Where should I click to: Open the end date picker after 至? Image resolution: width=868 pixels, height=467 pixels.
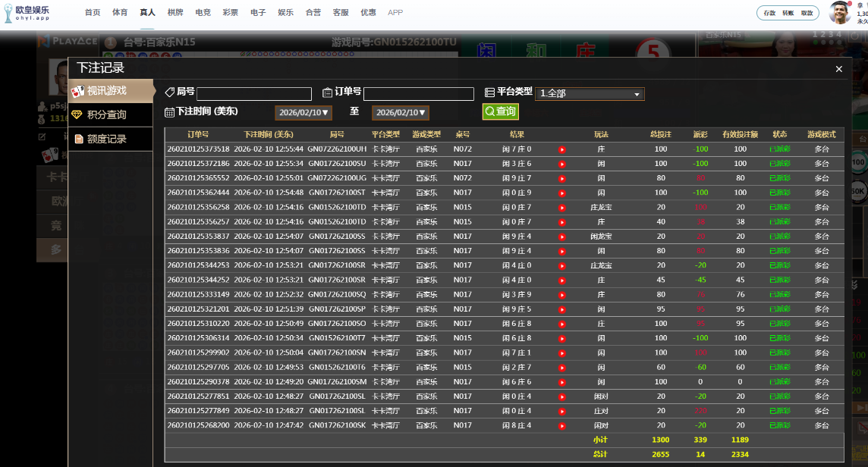[x=400, y=113]
